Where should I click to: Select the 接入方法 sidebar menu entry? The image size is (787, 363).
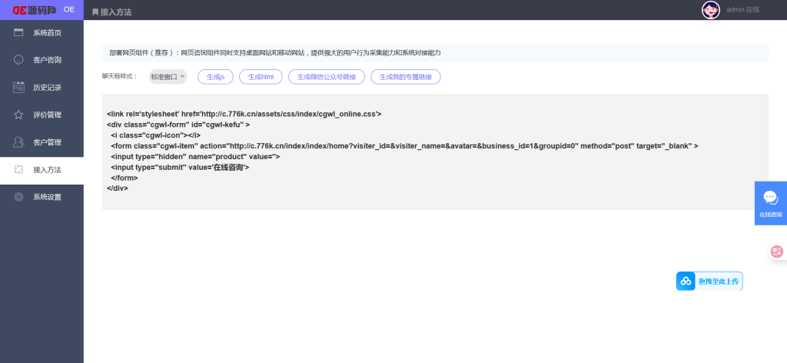pos(47,170)
